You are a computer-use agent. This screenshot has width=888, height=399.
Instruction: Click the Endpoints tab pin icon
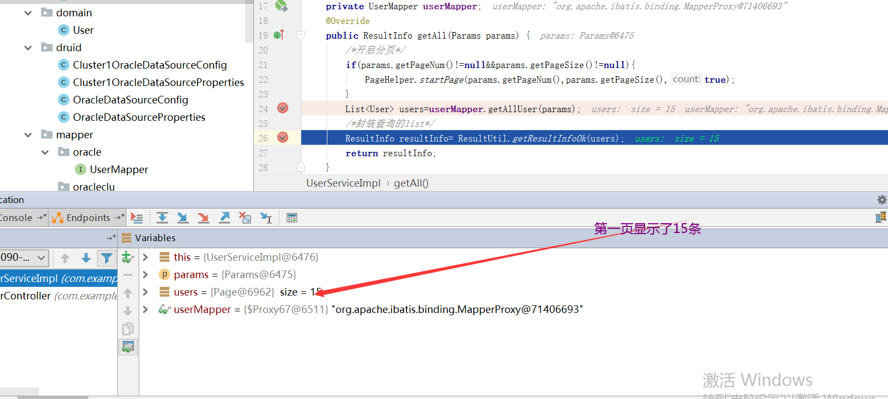[x=119, y=217]
